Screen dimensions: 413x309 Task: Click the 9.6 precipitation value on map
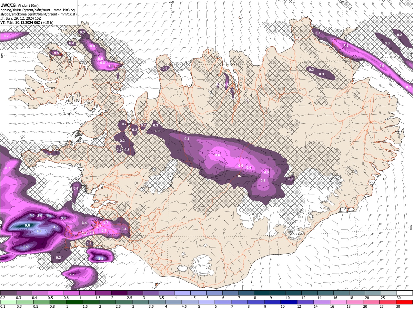click(x=27, y=226)
